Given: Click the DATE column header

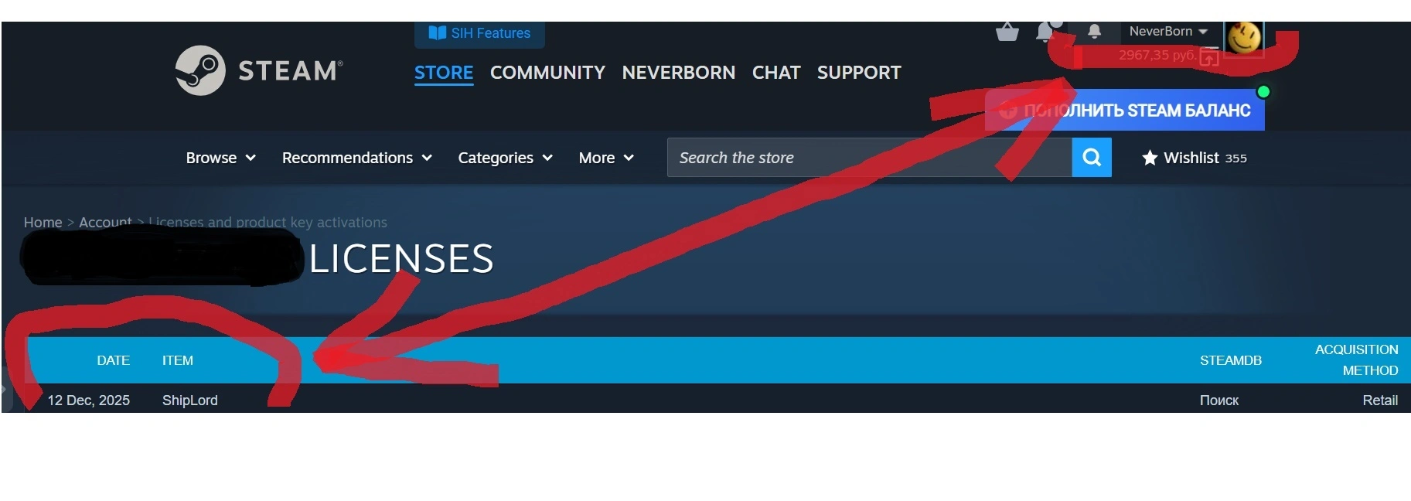Looking at the screenshot, I should click(x=113, y=360).
